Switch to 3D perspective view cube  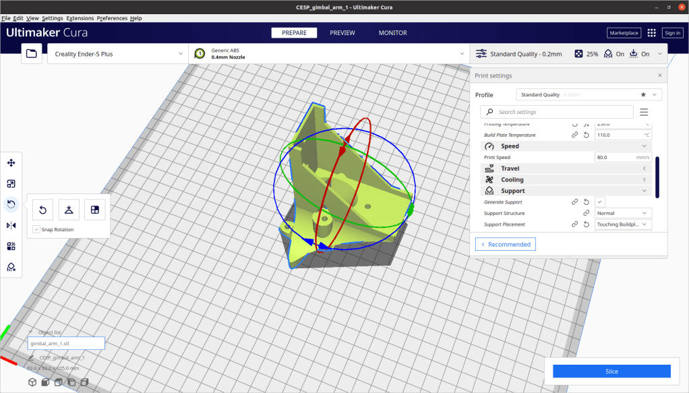32,383
